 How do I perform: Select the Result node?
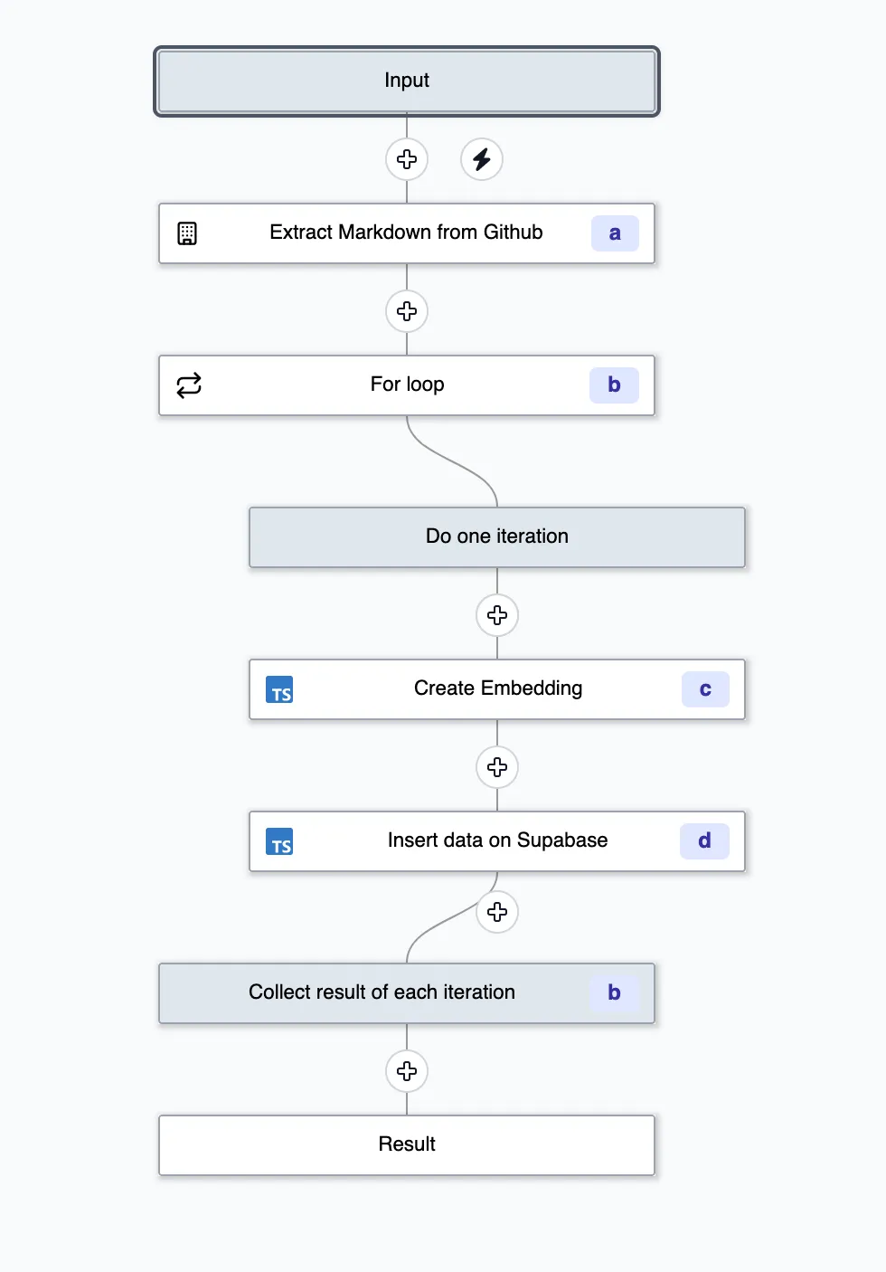coord(406,1144)
